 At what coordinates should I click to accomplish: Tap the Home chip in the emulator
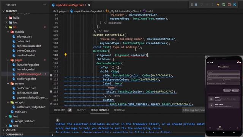pos(227,90)
